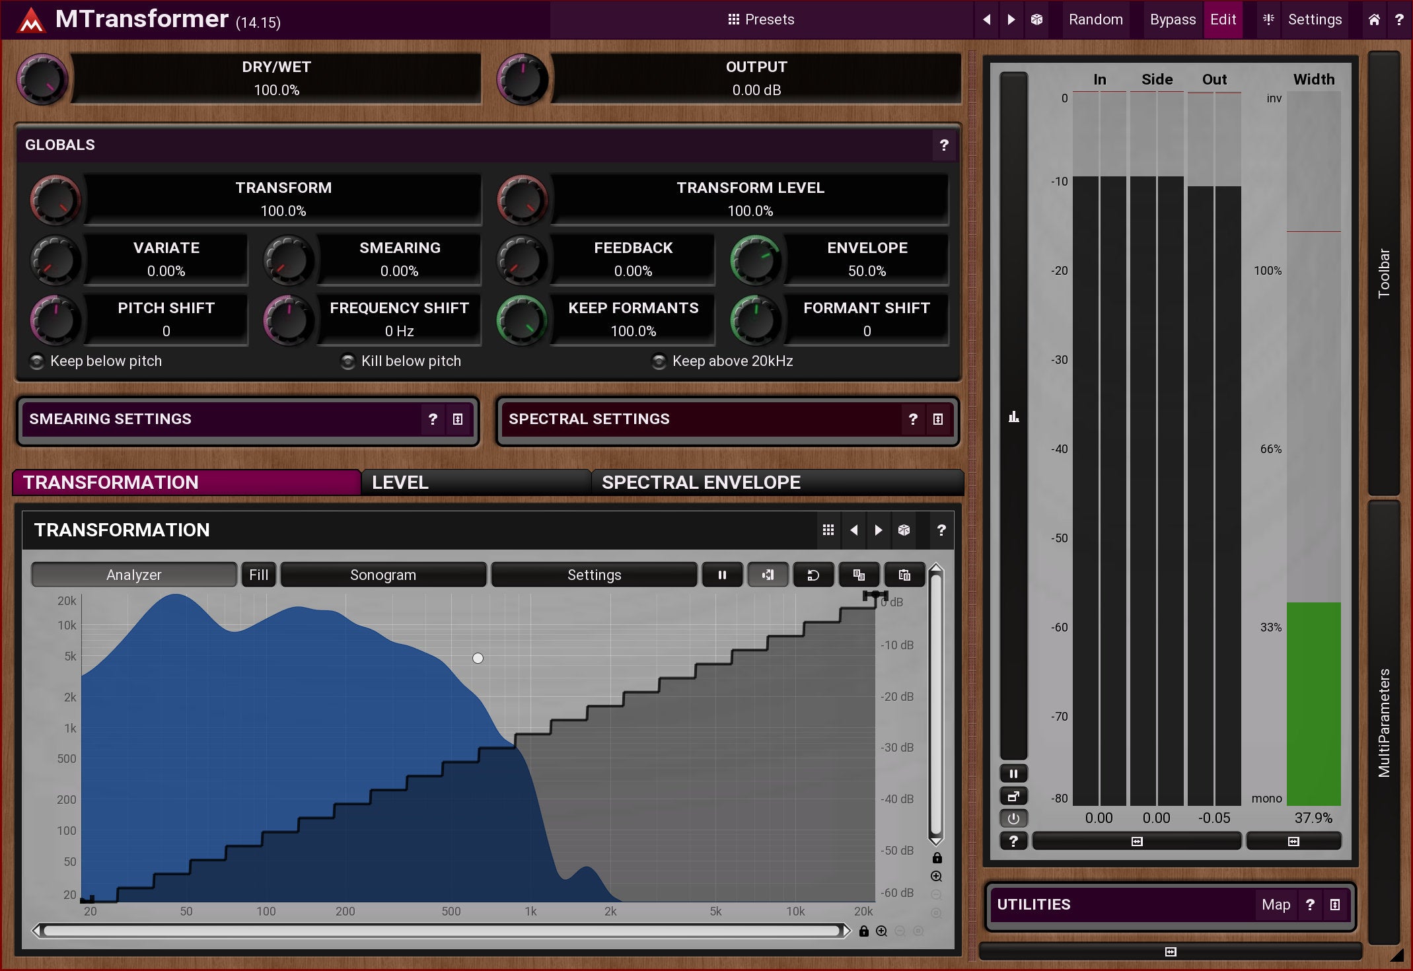Enable Keep below pitch option
Screen dimensions: 1413x971
[x=38, y=361]
